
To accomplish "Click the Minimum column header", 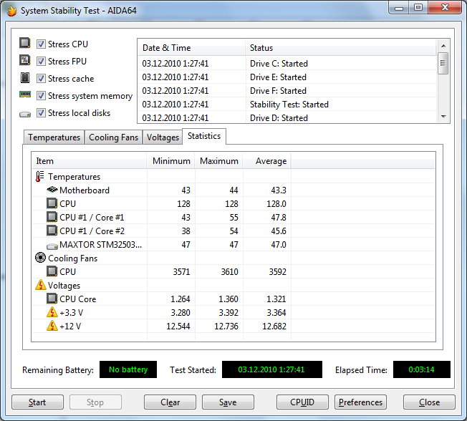I will [170, 161].
